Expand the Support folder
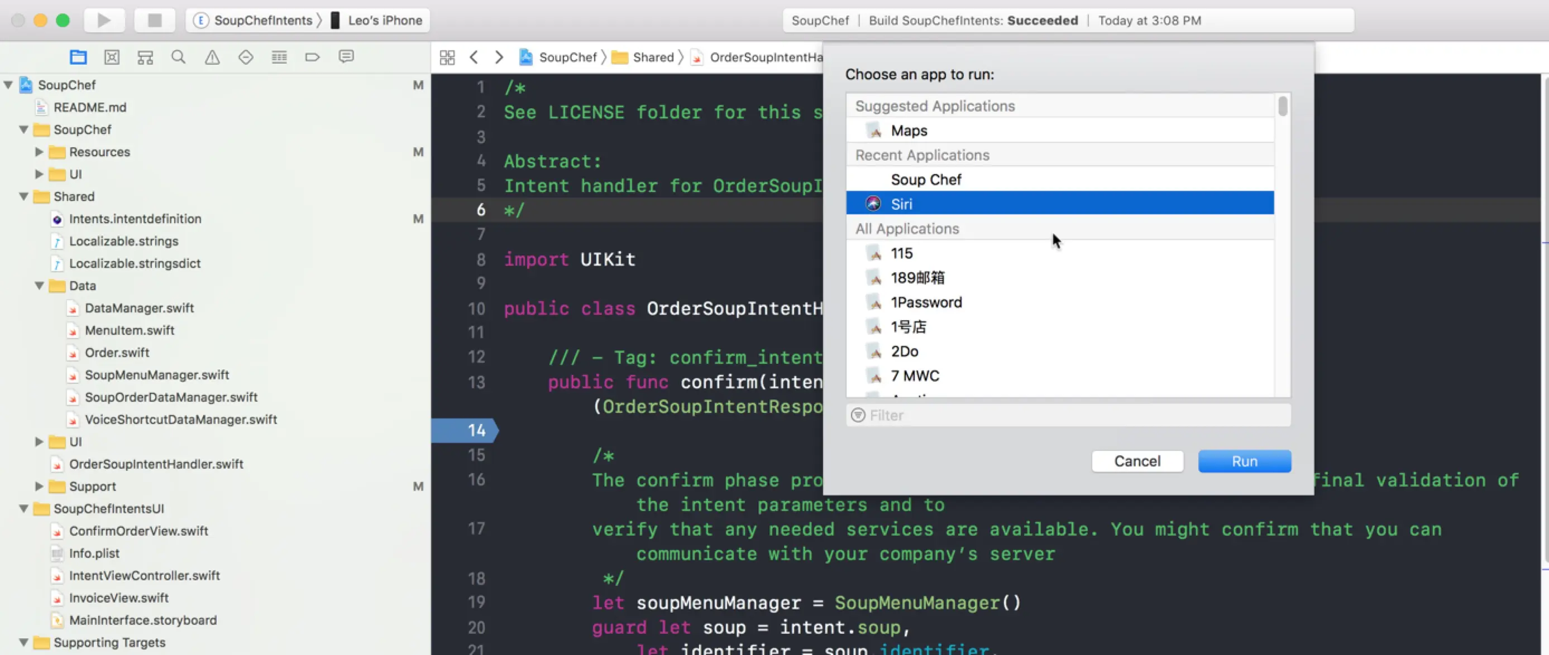This screenshot has height=655, width=1549. click(x=39, y=486)
